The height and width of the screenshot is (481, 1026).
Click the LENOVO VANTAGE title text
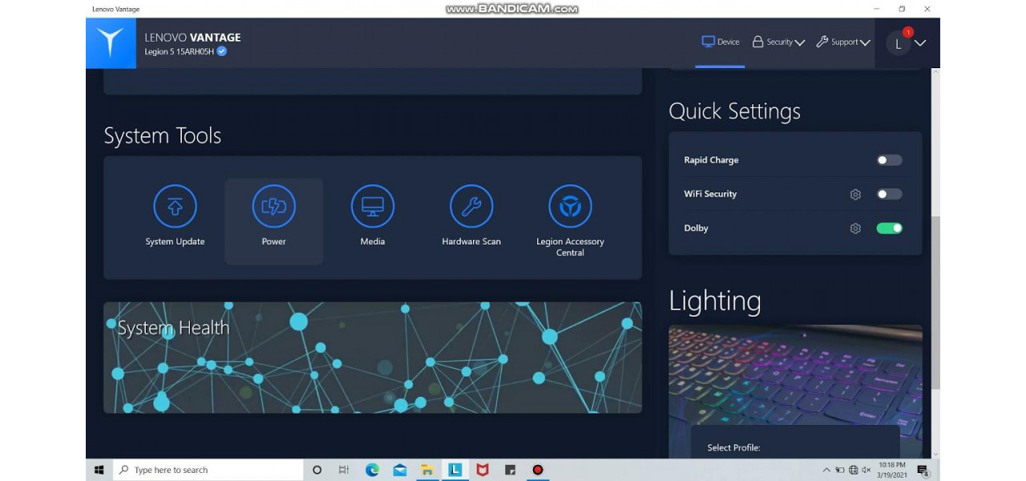pyautogui.click(x=192, y=37)
